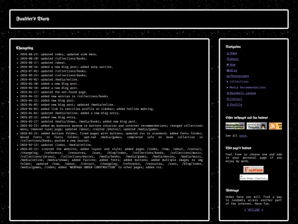Select the 2026-03-27 updated /media/shows entry

pyautogui.click(x=79, y=122)
